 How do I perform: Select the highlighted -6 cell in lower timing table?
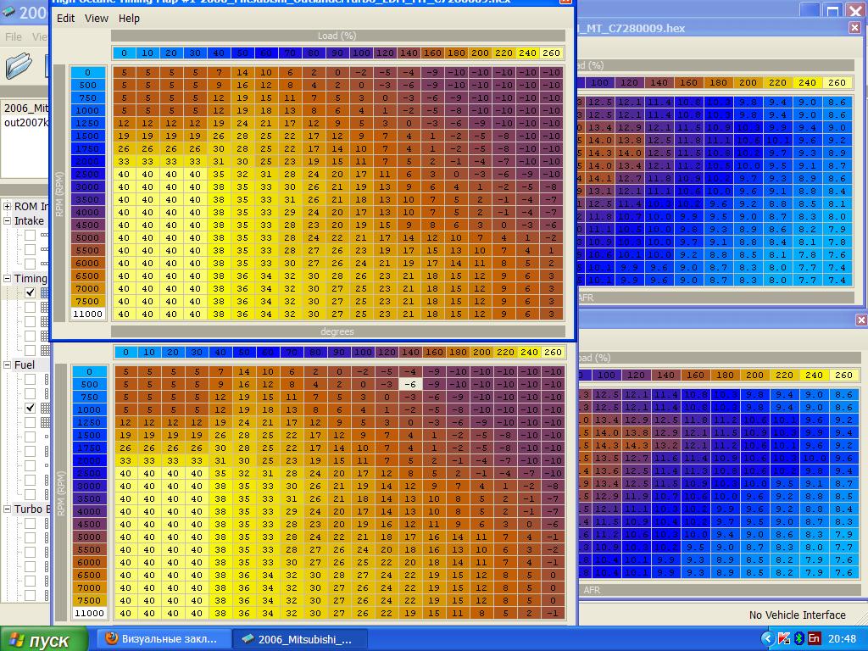(410, 384)
